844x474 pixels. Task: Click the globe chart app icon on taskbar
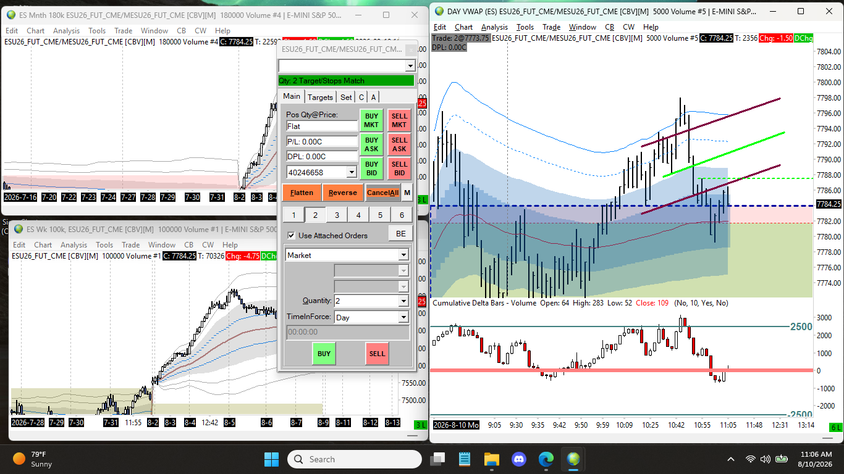[574, 459]
